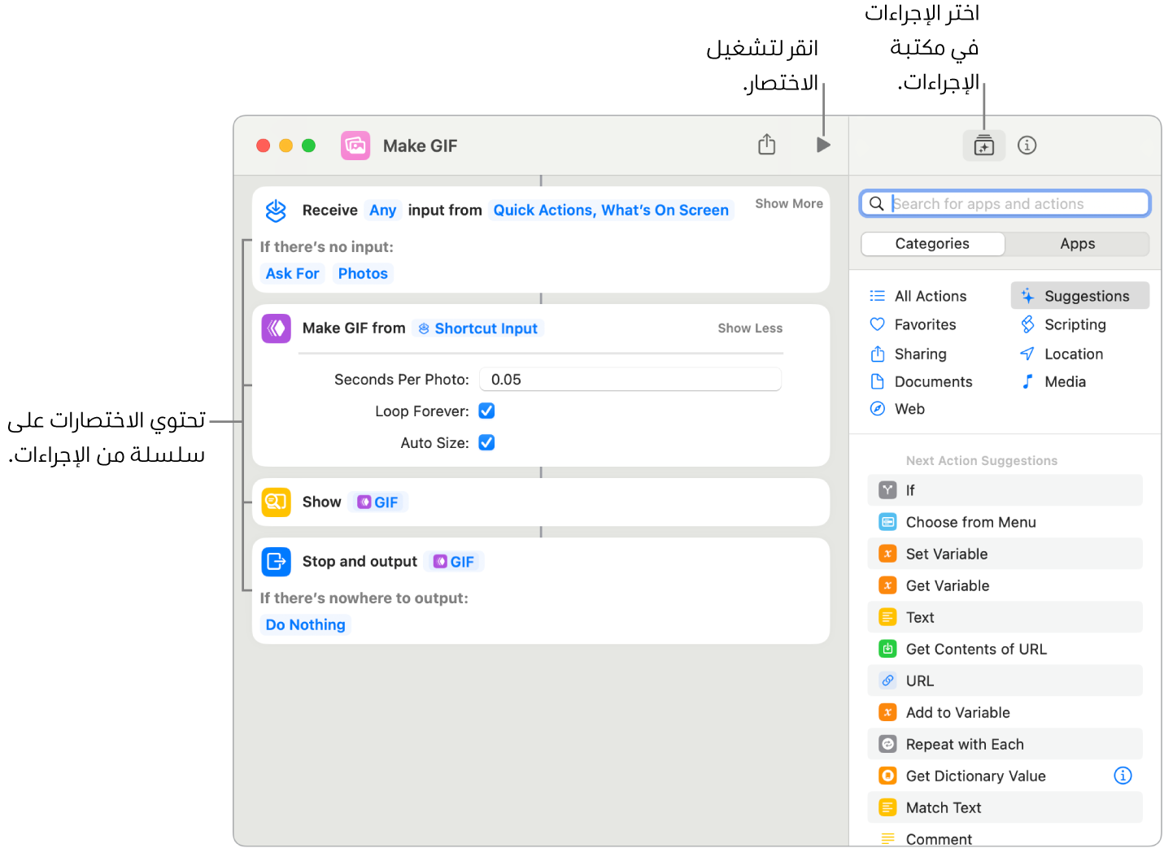1164x848 pixels.
Task: Select the Scripting category icon
Action: 1027,324
